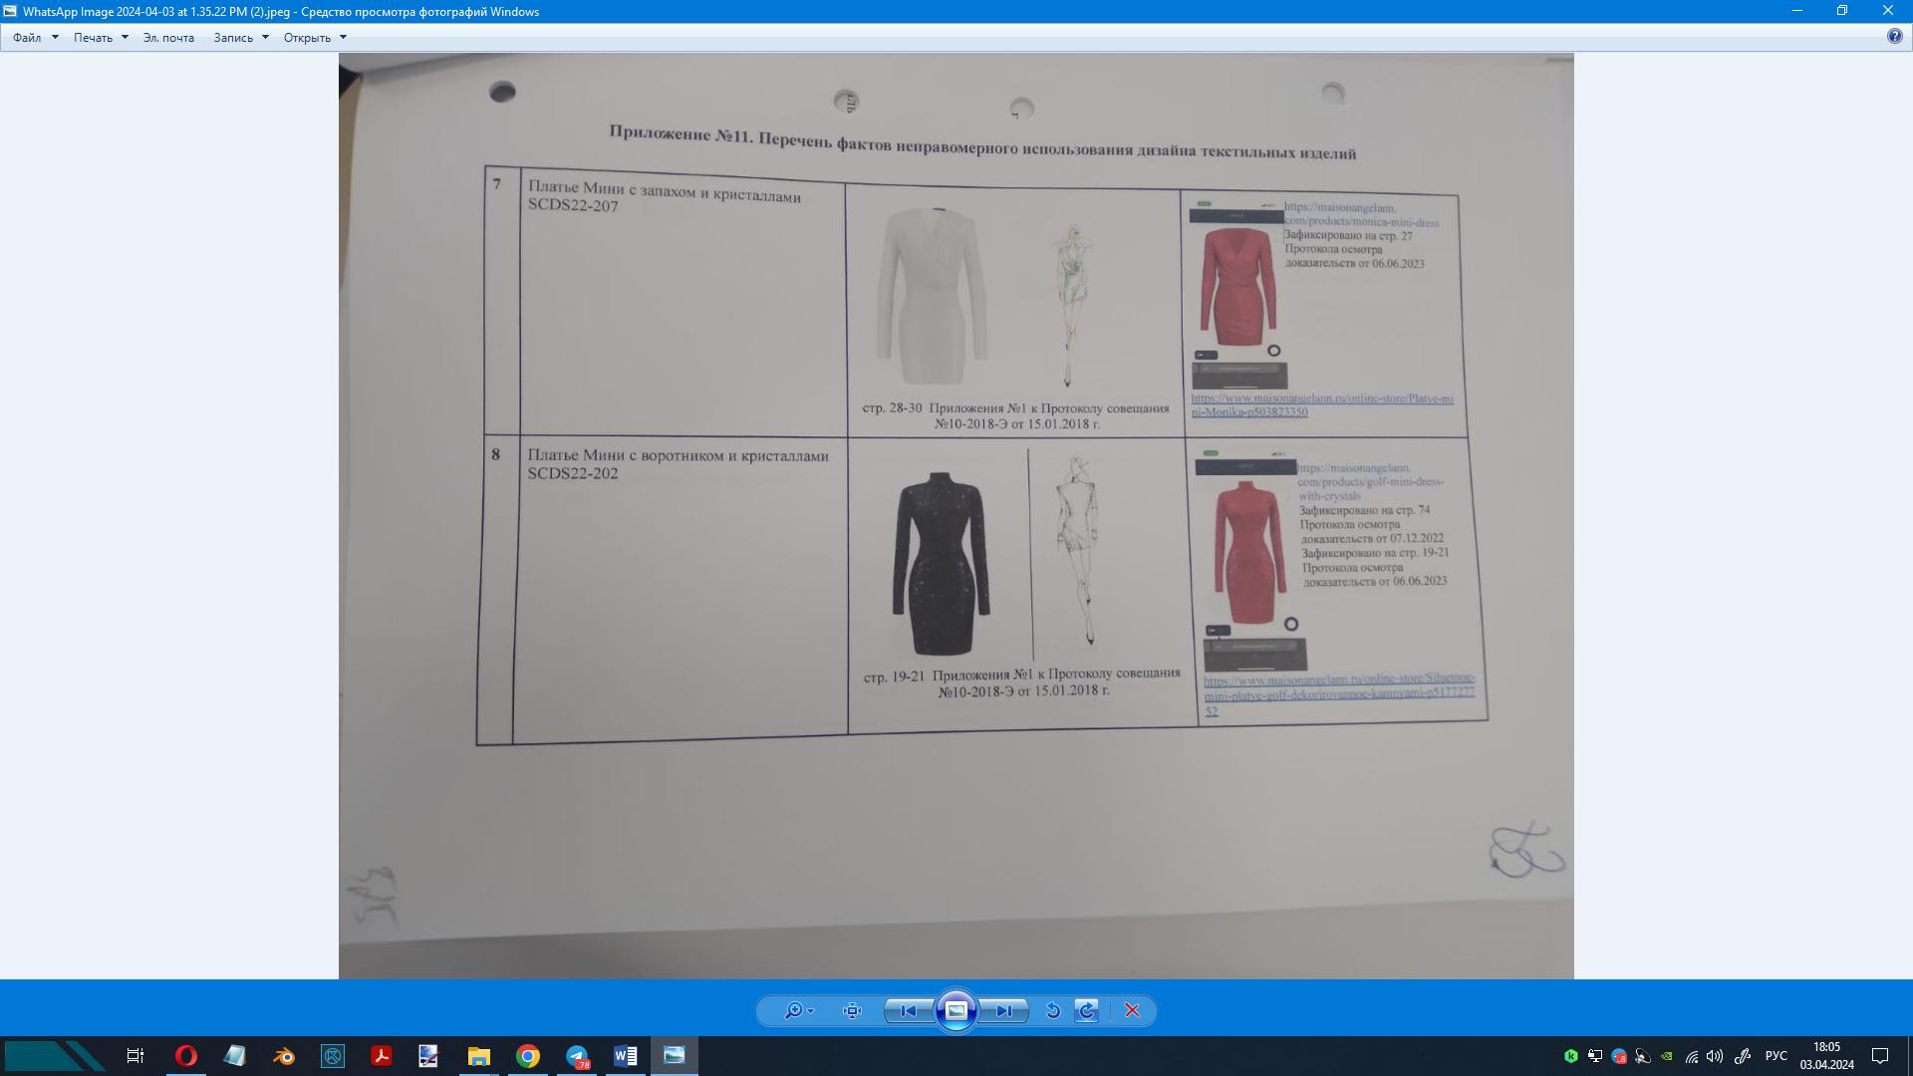The height and width of the screenshot is (1076, 1913).
Task: Rotate image clockwise
Action: point(1087,1010)
